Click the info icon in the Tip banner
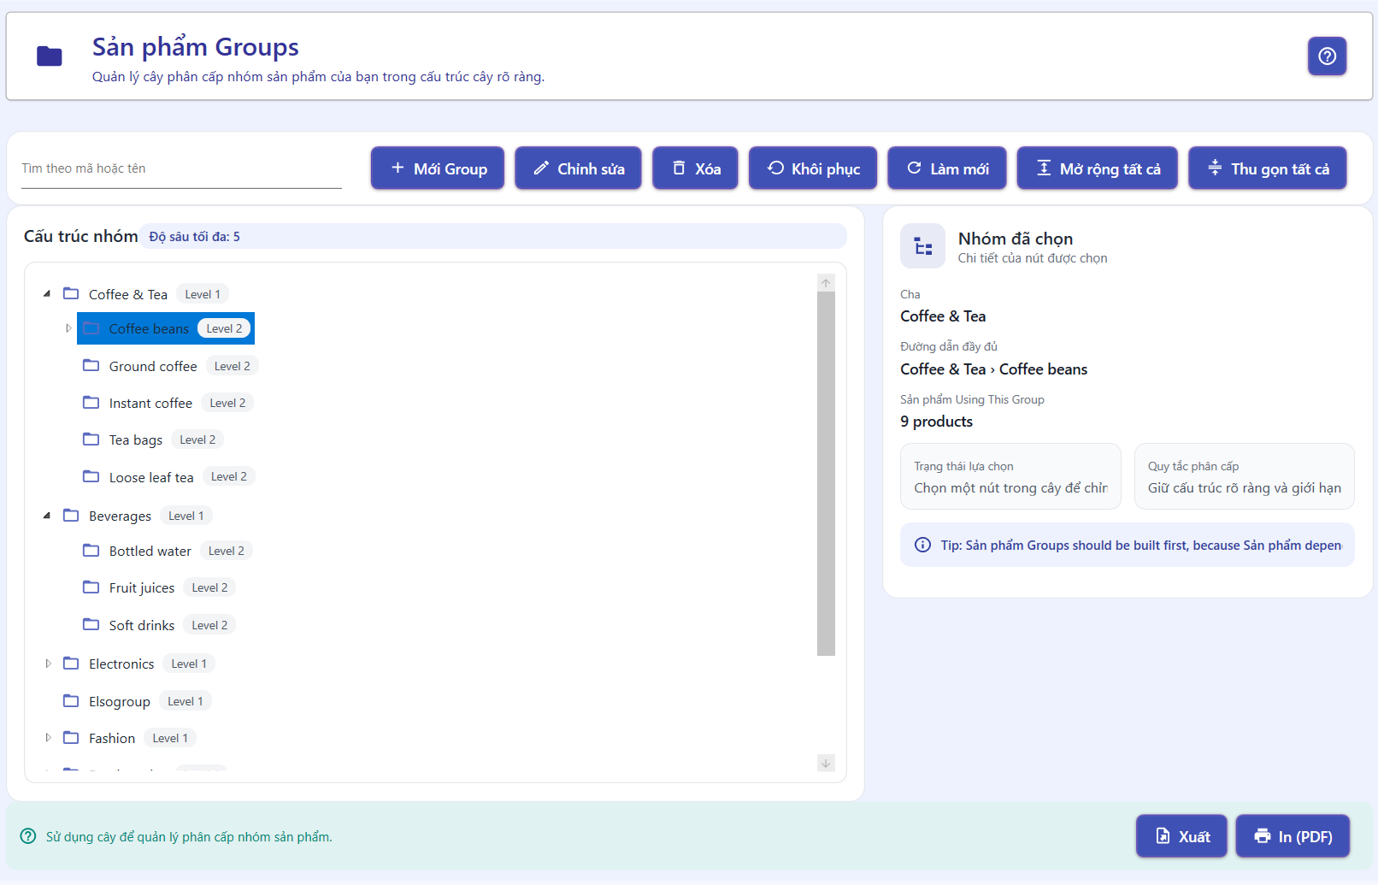 click(922, 546)
